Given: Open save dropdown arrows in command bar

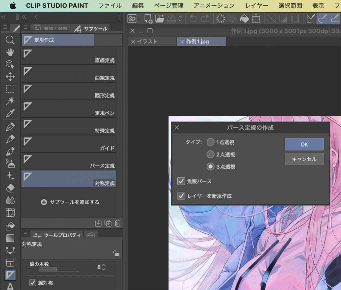Looking at the screenshot, I should pos(180,18).
